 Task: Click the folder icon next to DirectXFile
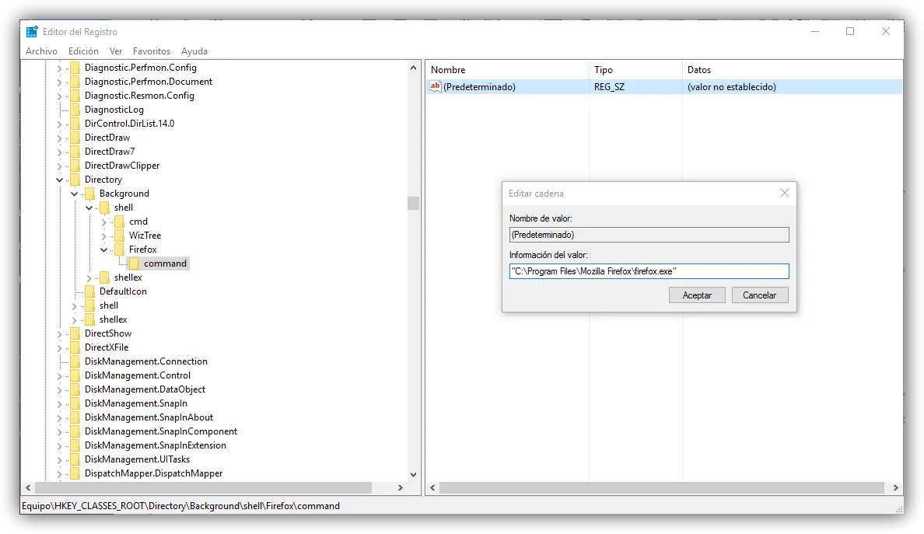[75, 347]
